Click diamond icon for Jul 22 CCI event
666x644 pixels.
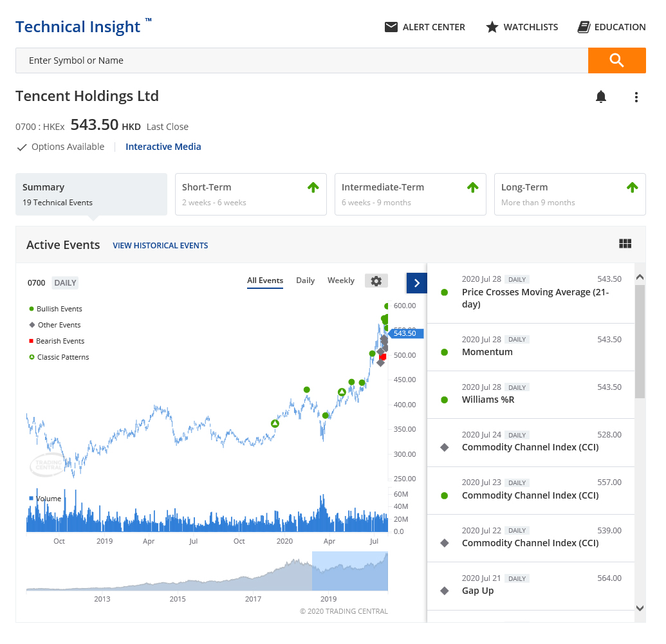coord(444,543)
